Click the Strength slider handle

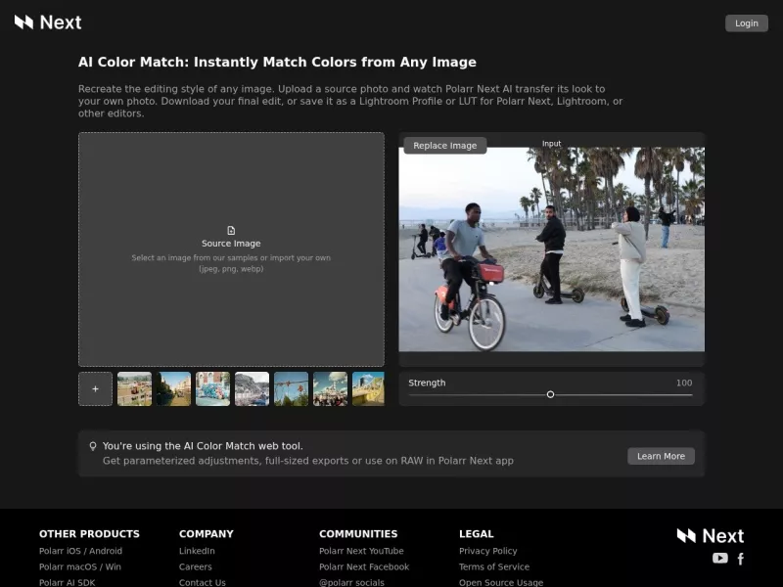550,394
